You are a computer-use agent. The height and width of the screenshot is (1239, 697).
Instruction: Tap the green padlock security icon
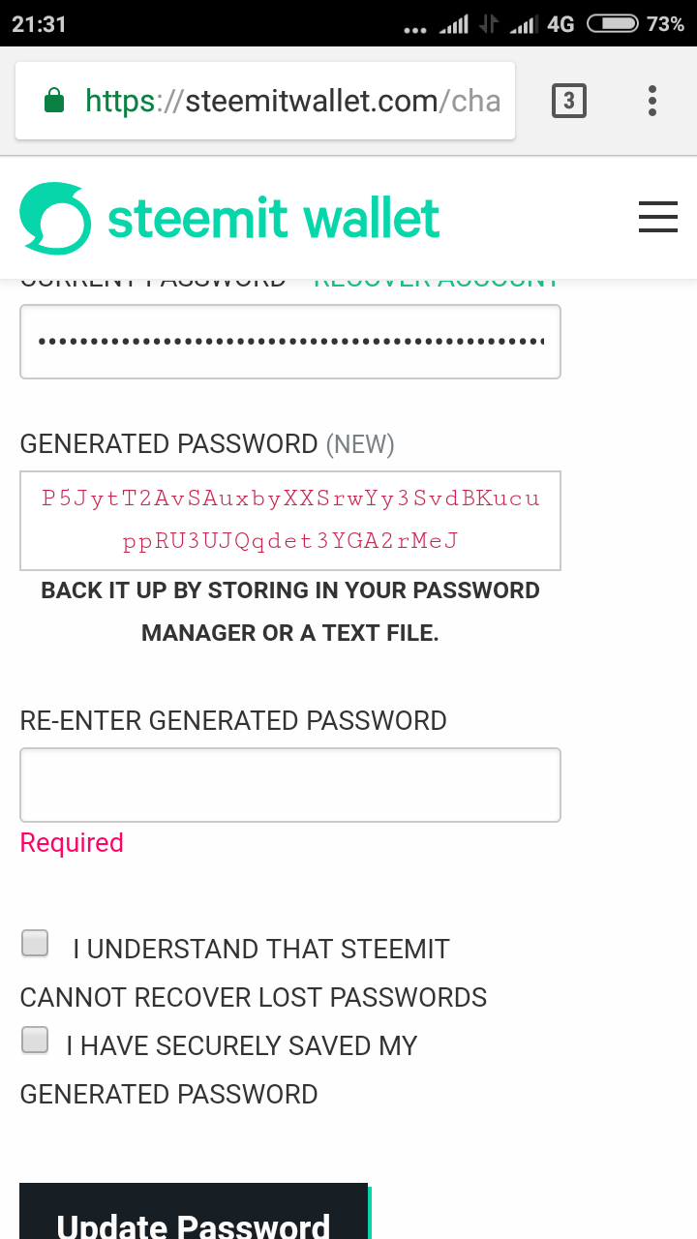coord(54,101)
